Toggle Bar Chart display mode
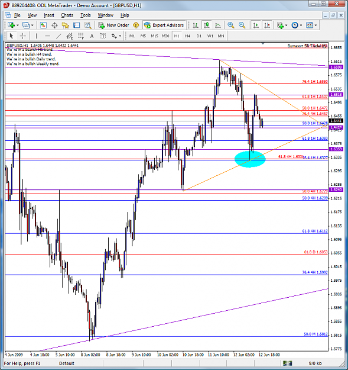The height and width of the screenshot is (370, 348). coord(196,25)
